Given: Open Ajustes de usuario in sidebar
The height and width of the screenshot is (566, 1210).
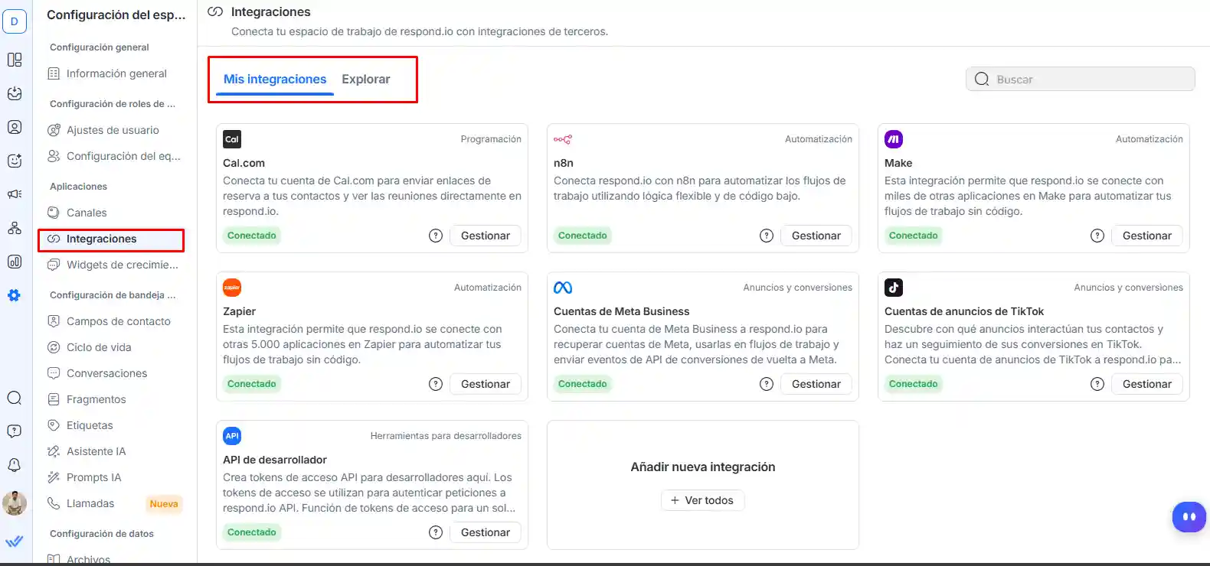Looking at the screenshot, I should pyautogui.click(x=111, y=130).
